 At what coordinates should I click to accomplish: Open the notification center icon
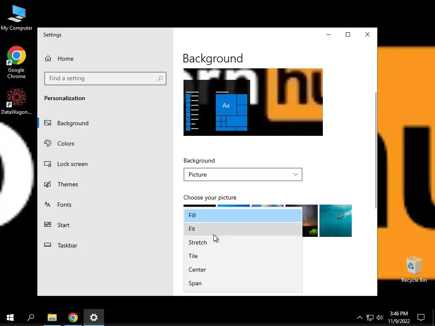(421, 318)
